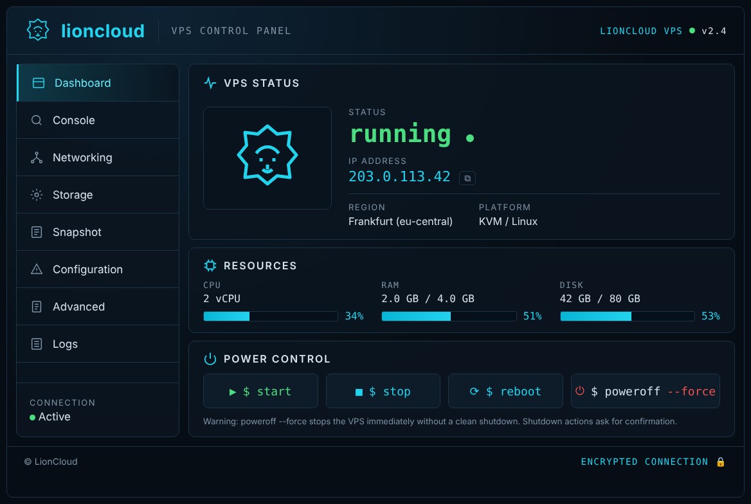Click the Storage gear icon

click(37, 195)
